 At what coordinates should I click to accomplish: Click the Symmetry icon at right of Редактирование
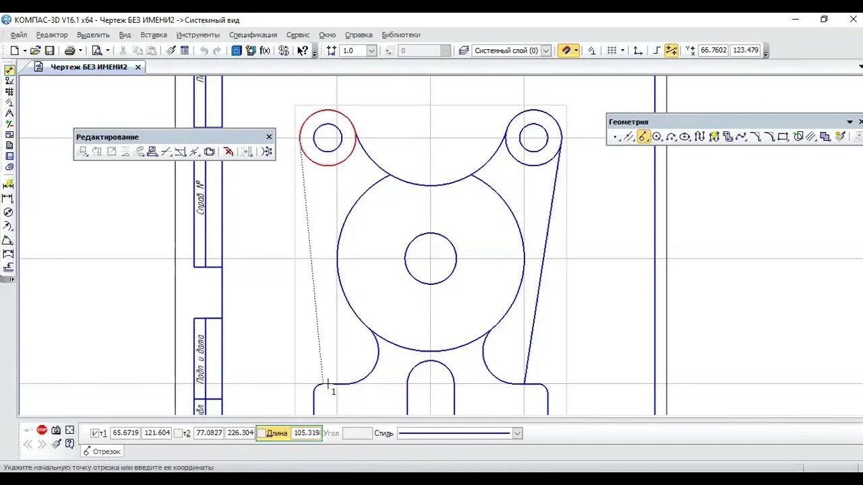[x=267, y=152]
